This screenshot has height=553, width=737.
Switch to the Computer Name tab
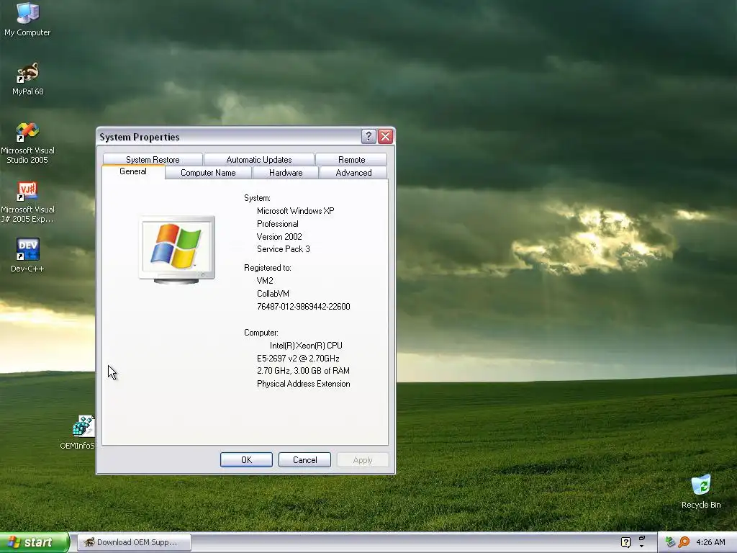pyautogui.click(x=208, y=173)
